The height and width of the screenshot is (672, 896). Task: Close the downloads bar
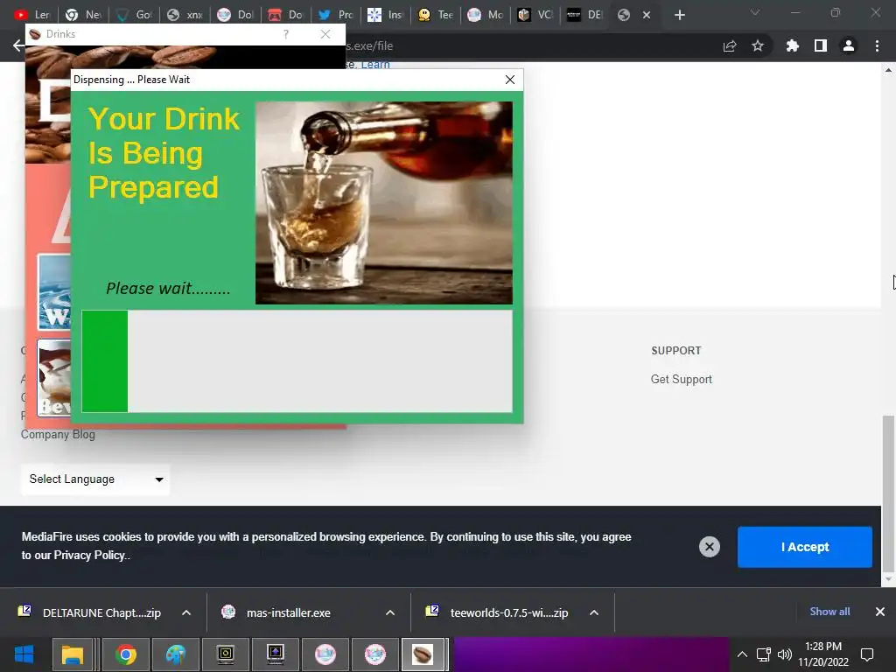[880, 612]
